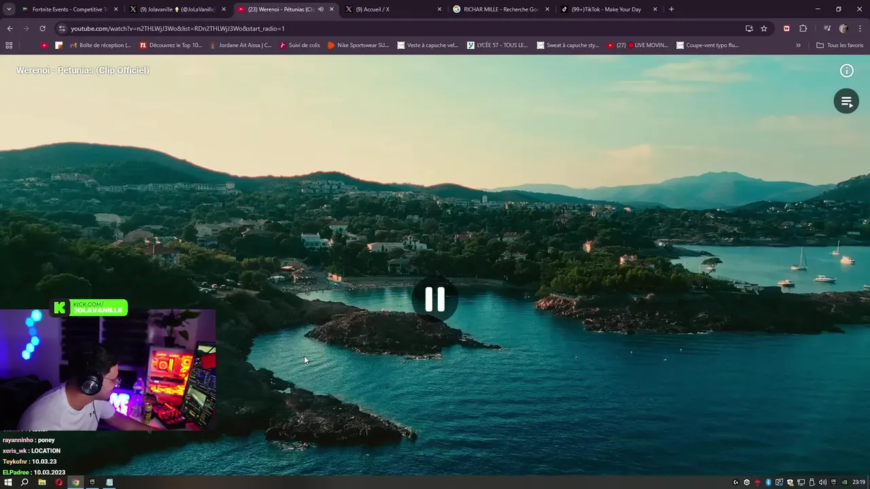870x489 pixels.
Task: Open the Epic Games taskbar icon
Action: pyautogui.click(x=92, y=482)
